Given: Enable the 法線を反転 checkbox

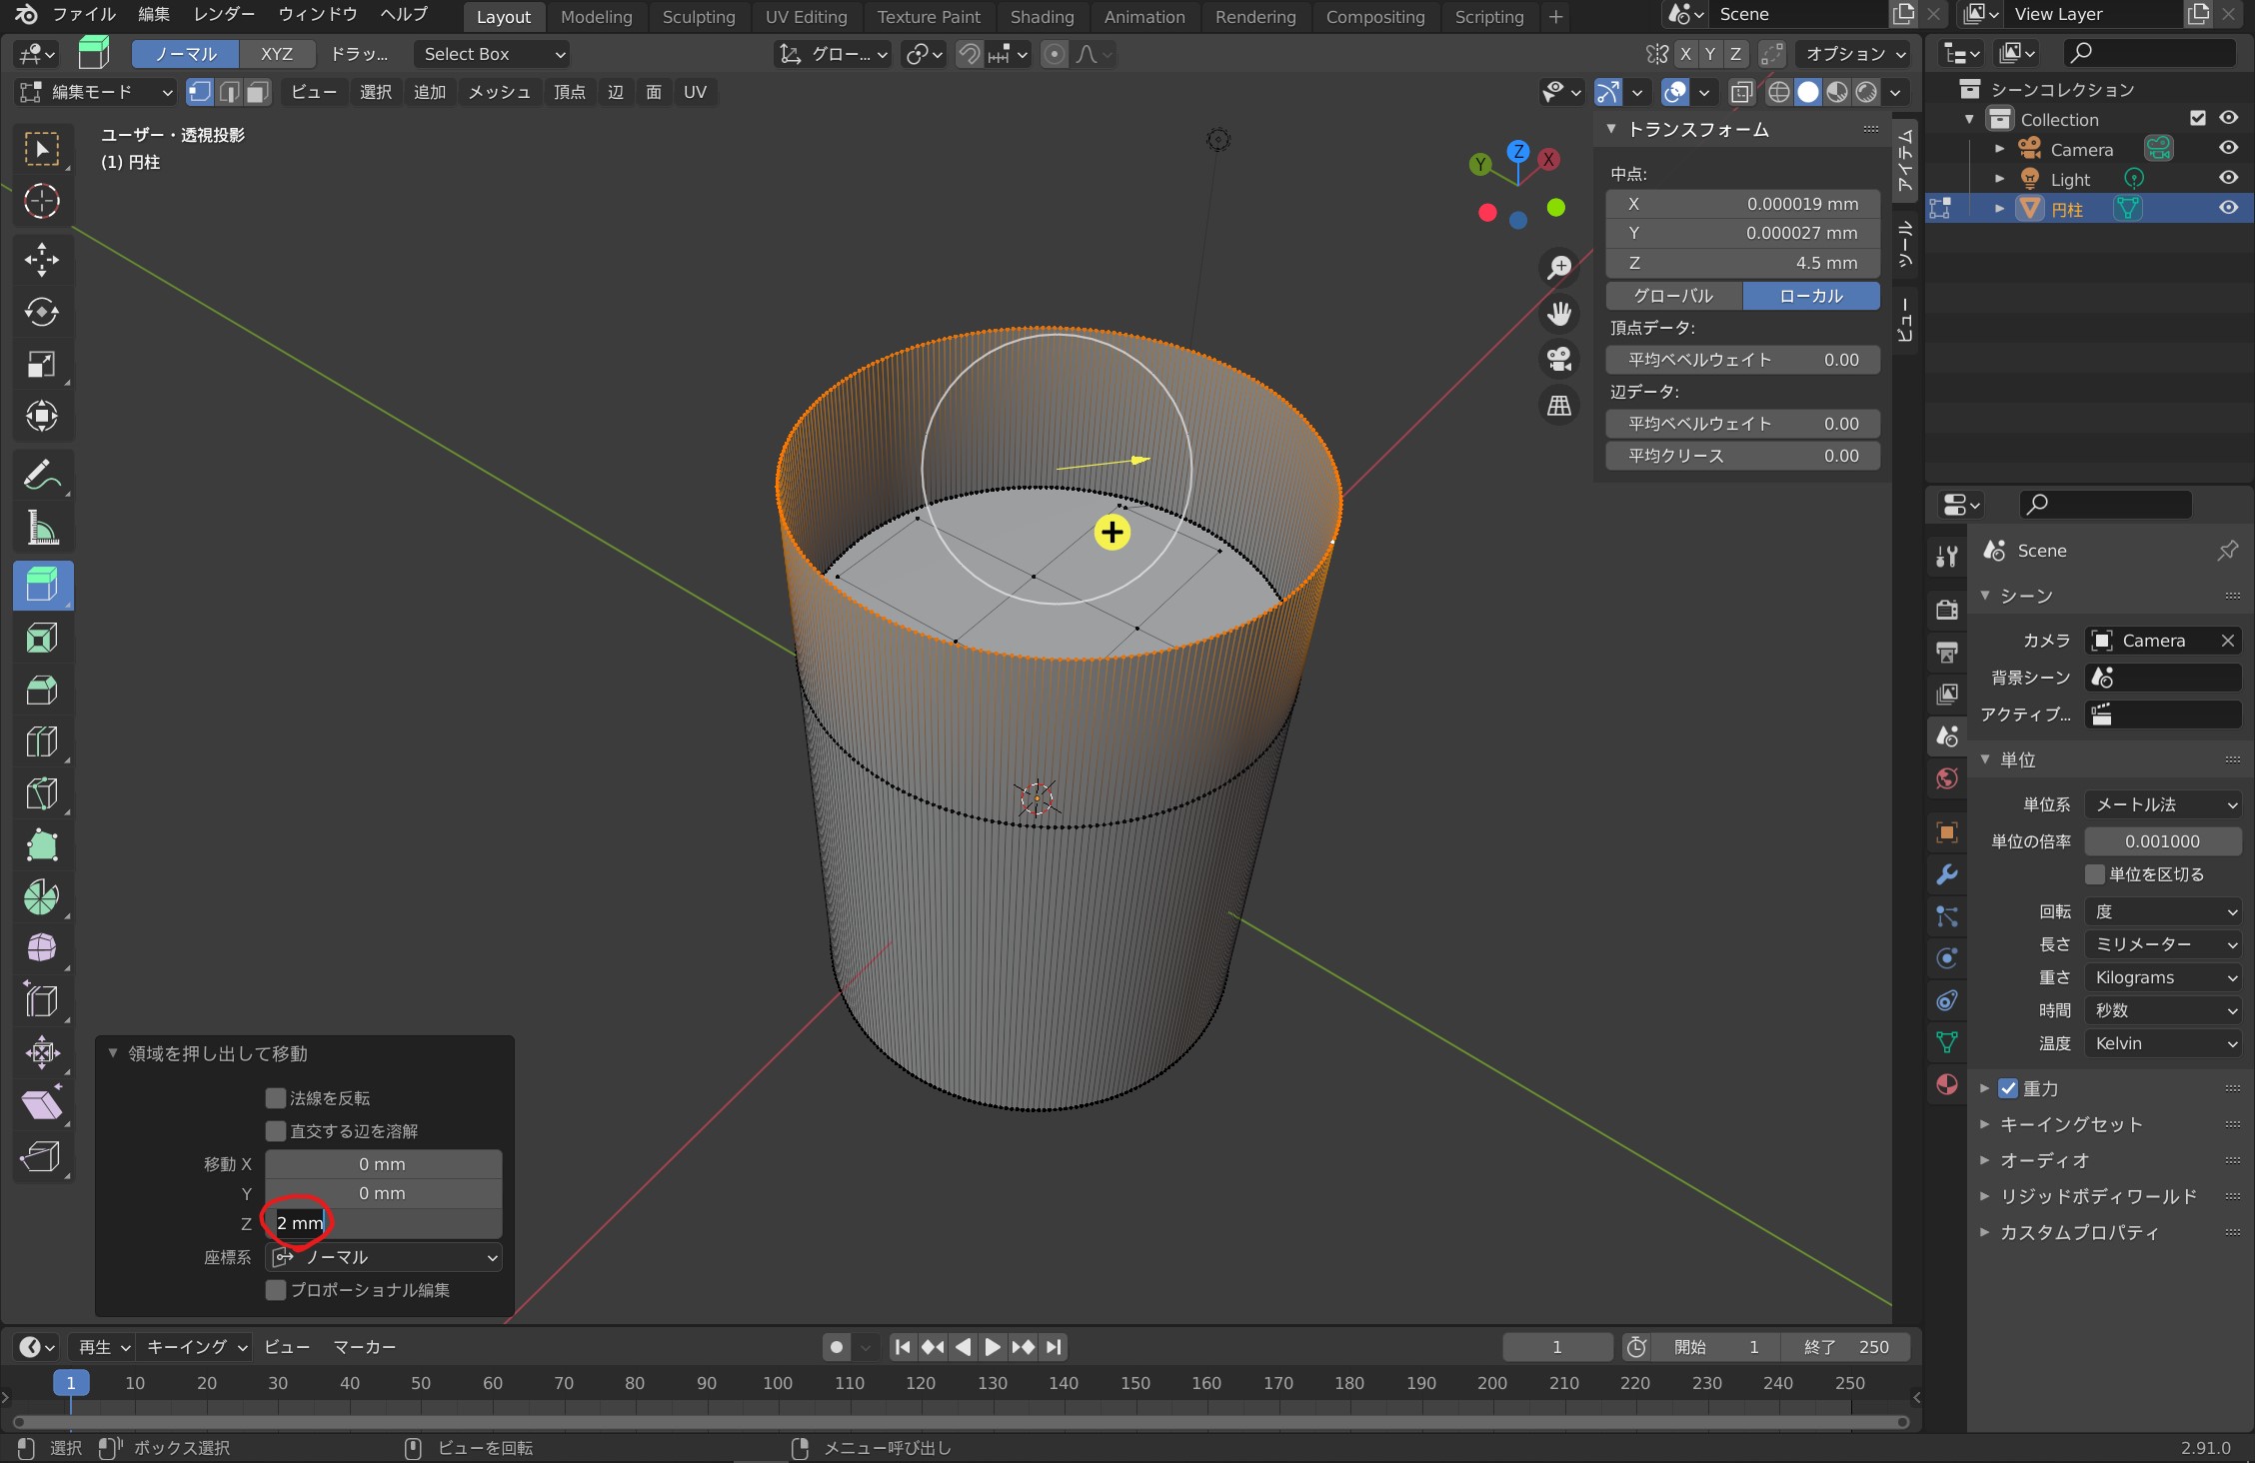Looking at the screenshot, I should (x=276, y=1098).
